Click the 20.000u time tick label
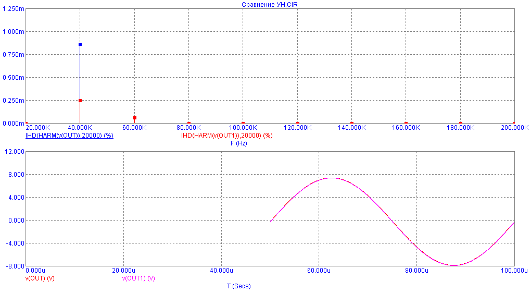Screen dimensions: 531x293 123,271
